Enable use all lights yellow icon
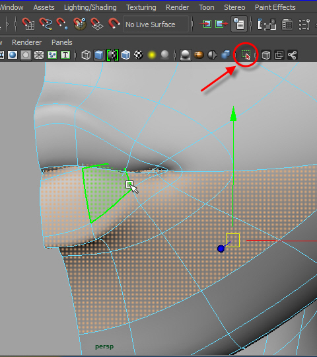This screenshot has height=357, width=317. coord(152,55)
